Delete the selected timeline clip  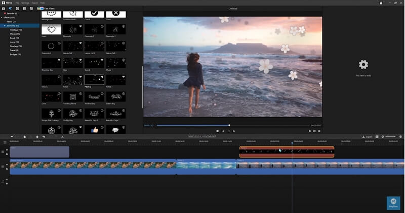pyautogui.click(x=37, y=137)
